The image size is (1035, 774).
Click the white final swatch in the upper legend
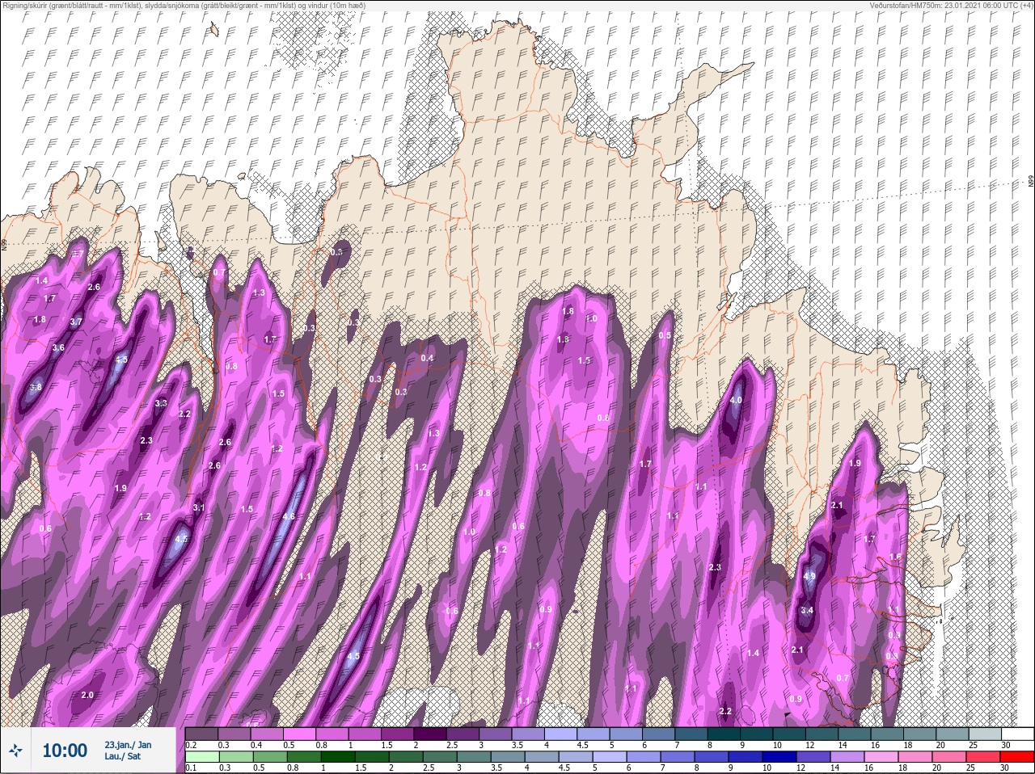(x=1016, y=734)
